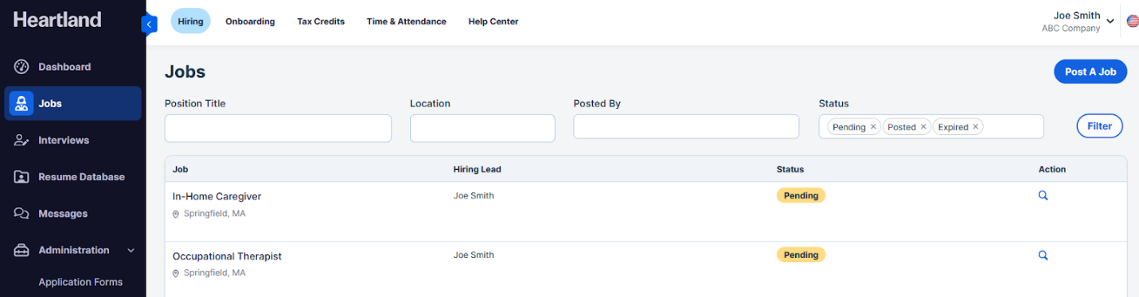The image size is (1139, 297).
Task: View the In-Home Caregiver job magnifier icon
Action: (1043, 195)
